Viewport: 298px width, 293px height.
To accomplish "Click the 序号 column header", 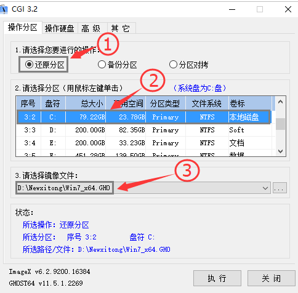I will [x=28, y=103].
